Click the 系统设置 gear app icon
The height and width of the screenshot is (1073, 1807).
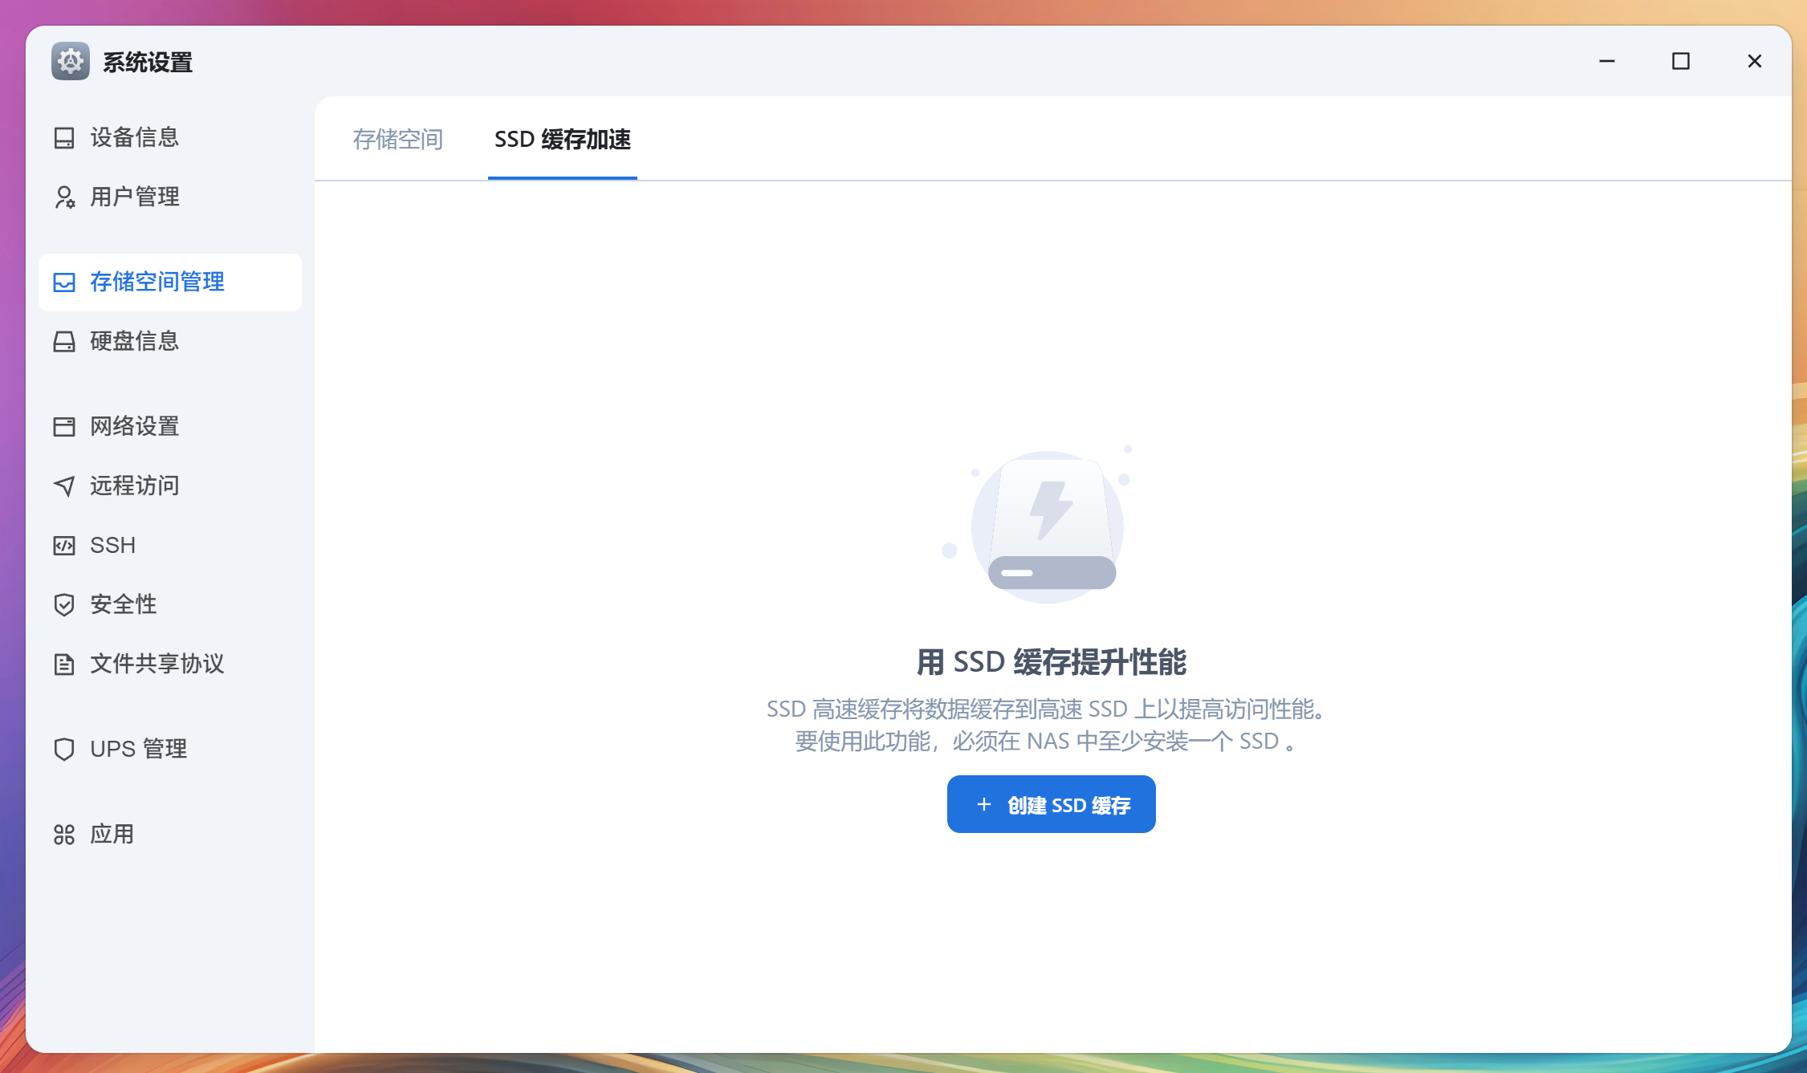(70, 62)
